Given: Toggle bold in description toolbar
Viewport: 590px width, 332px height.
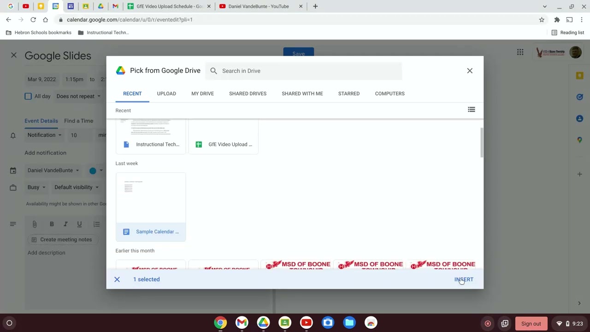Looking at the screenshot, I should [x=52, y=224].
